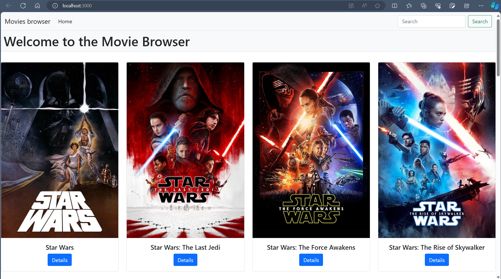Click the original Star Wars poster
Screen dimensions: 501x279
(x=60, y=150)
